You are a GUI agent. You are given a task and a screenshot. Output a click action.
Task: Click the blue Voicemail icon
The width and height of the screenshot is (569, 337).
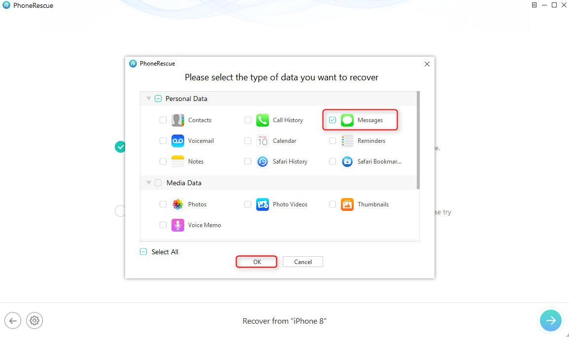[177, 141]
